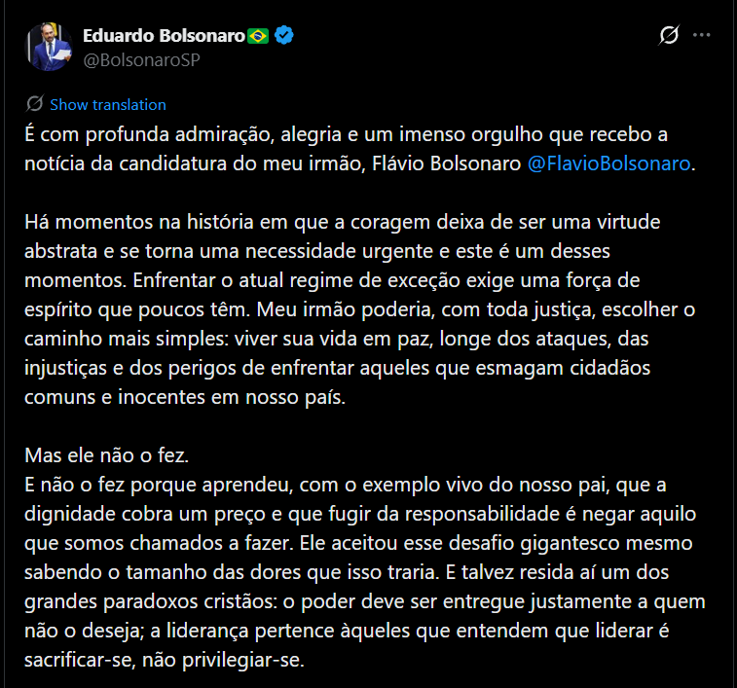Click the blue verified checkmark badge
Image resolution: width=737 pixels, height=688 pixels.
pyautogui.click(x=284, y=36)
